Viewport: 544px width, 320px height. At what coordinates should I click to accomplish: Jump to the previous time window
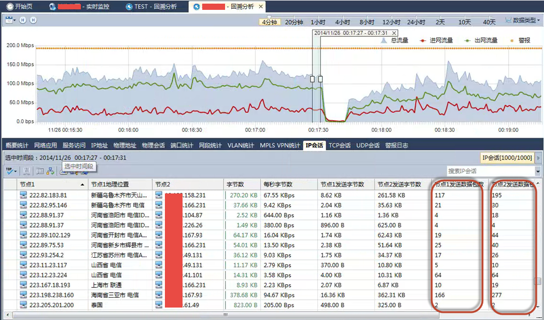pyautogui.click(x=23, y=20)
